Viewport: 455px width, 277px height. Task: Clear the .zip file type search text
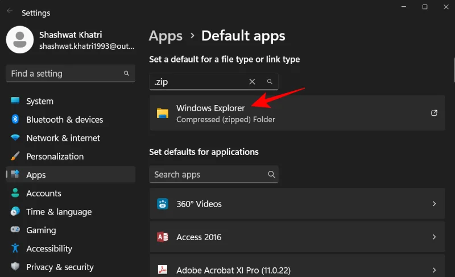[x=252, y=82]
